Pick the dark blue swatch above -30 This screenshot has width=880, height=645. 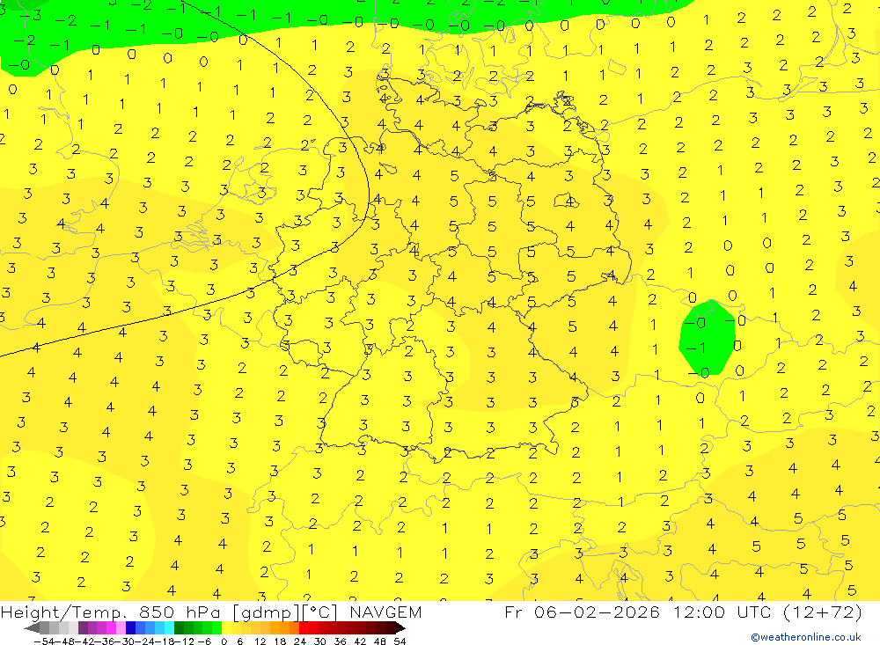point(130,627)
